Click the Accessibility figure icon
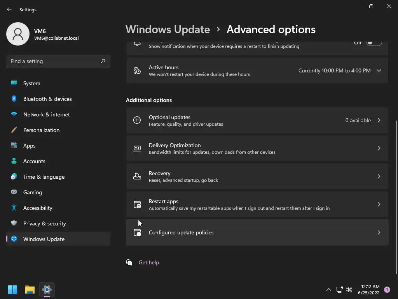398x299 pixels. pyautogui.click(x=14, y=208)
